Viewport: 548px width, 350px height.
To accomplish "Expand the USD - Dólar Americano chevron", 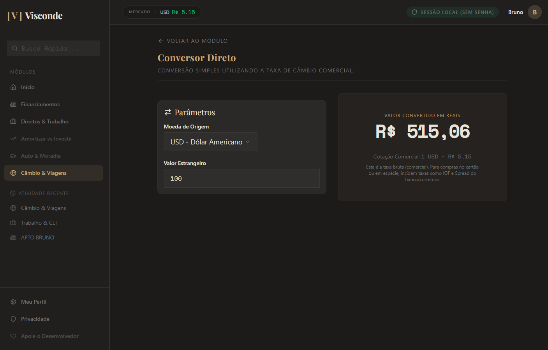I will (248, 142).
